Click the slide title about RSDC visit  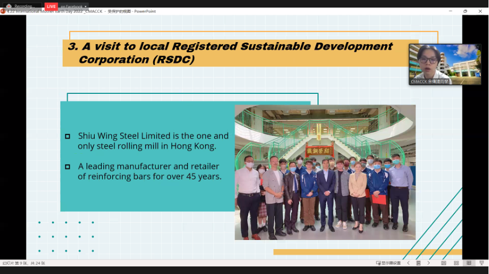(230, 53)
